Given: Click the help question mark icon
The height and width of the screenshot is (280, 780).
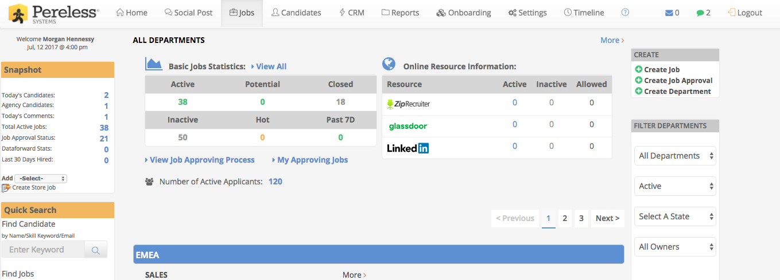Looking at the screenshot, I should pos(626,13).
